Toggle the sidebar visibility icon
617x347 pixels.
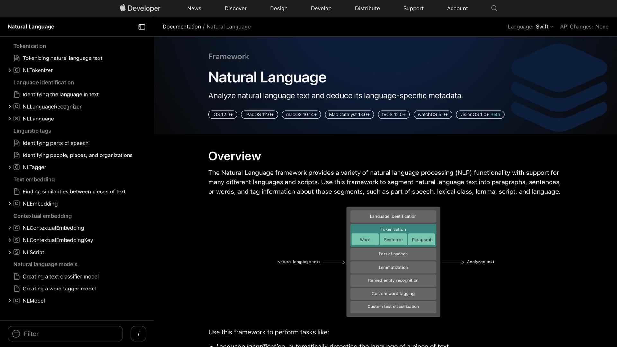(141, 27)
